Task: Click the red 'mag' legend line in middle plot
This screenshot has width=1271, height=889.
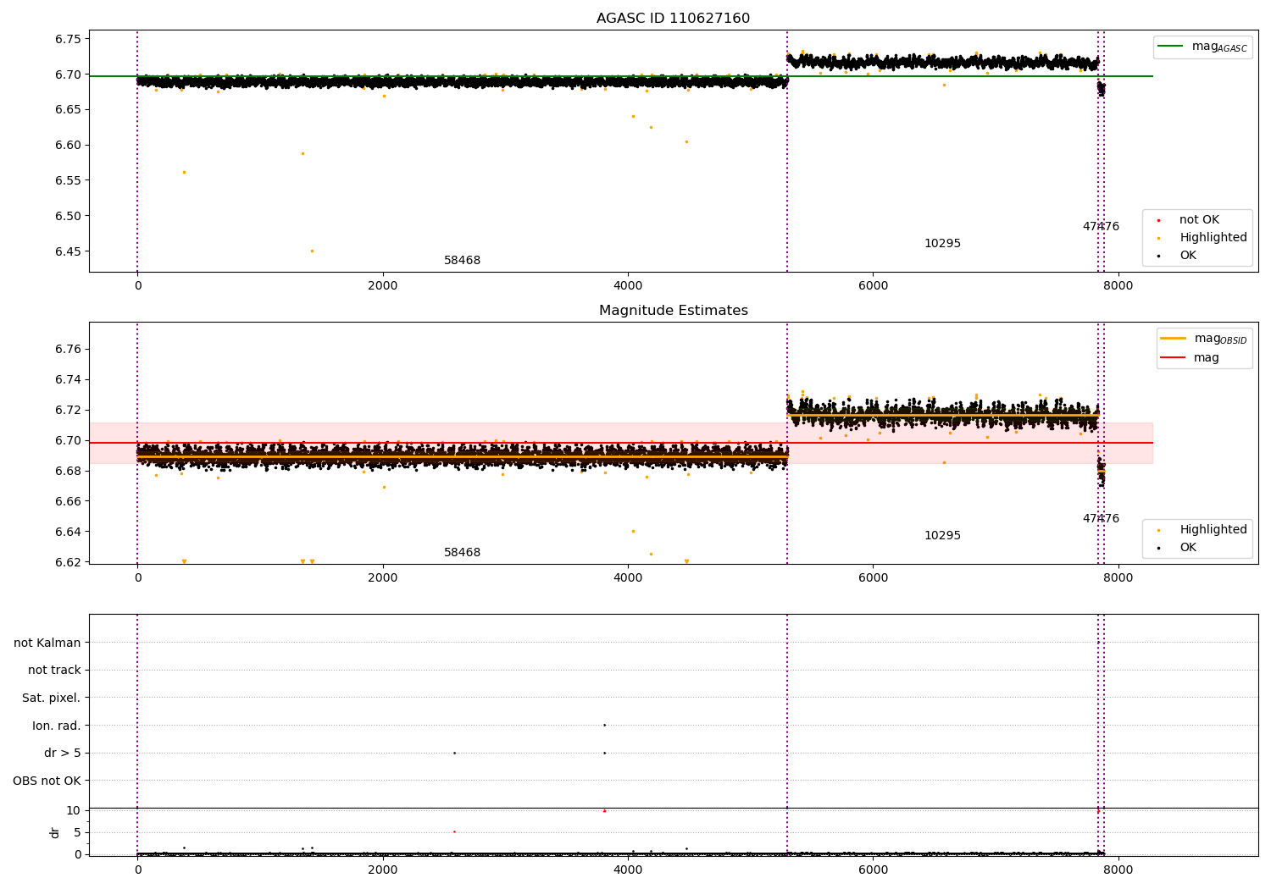Action: [1174, 357]
